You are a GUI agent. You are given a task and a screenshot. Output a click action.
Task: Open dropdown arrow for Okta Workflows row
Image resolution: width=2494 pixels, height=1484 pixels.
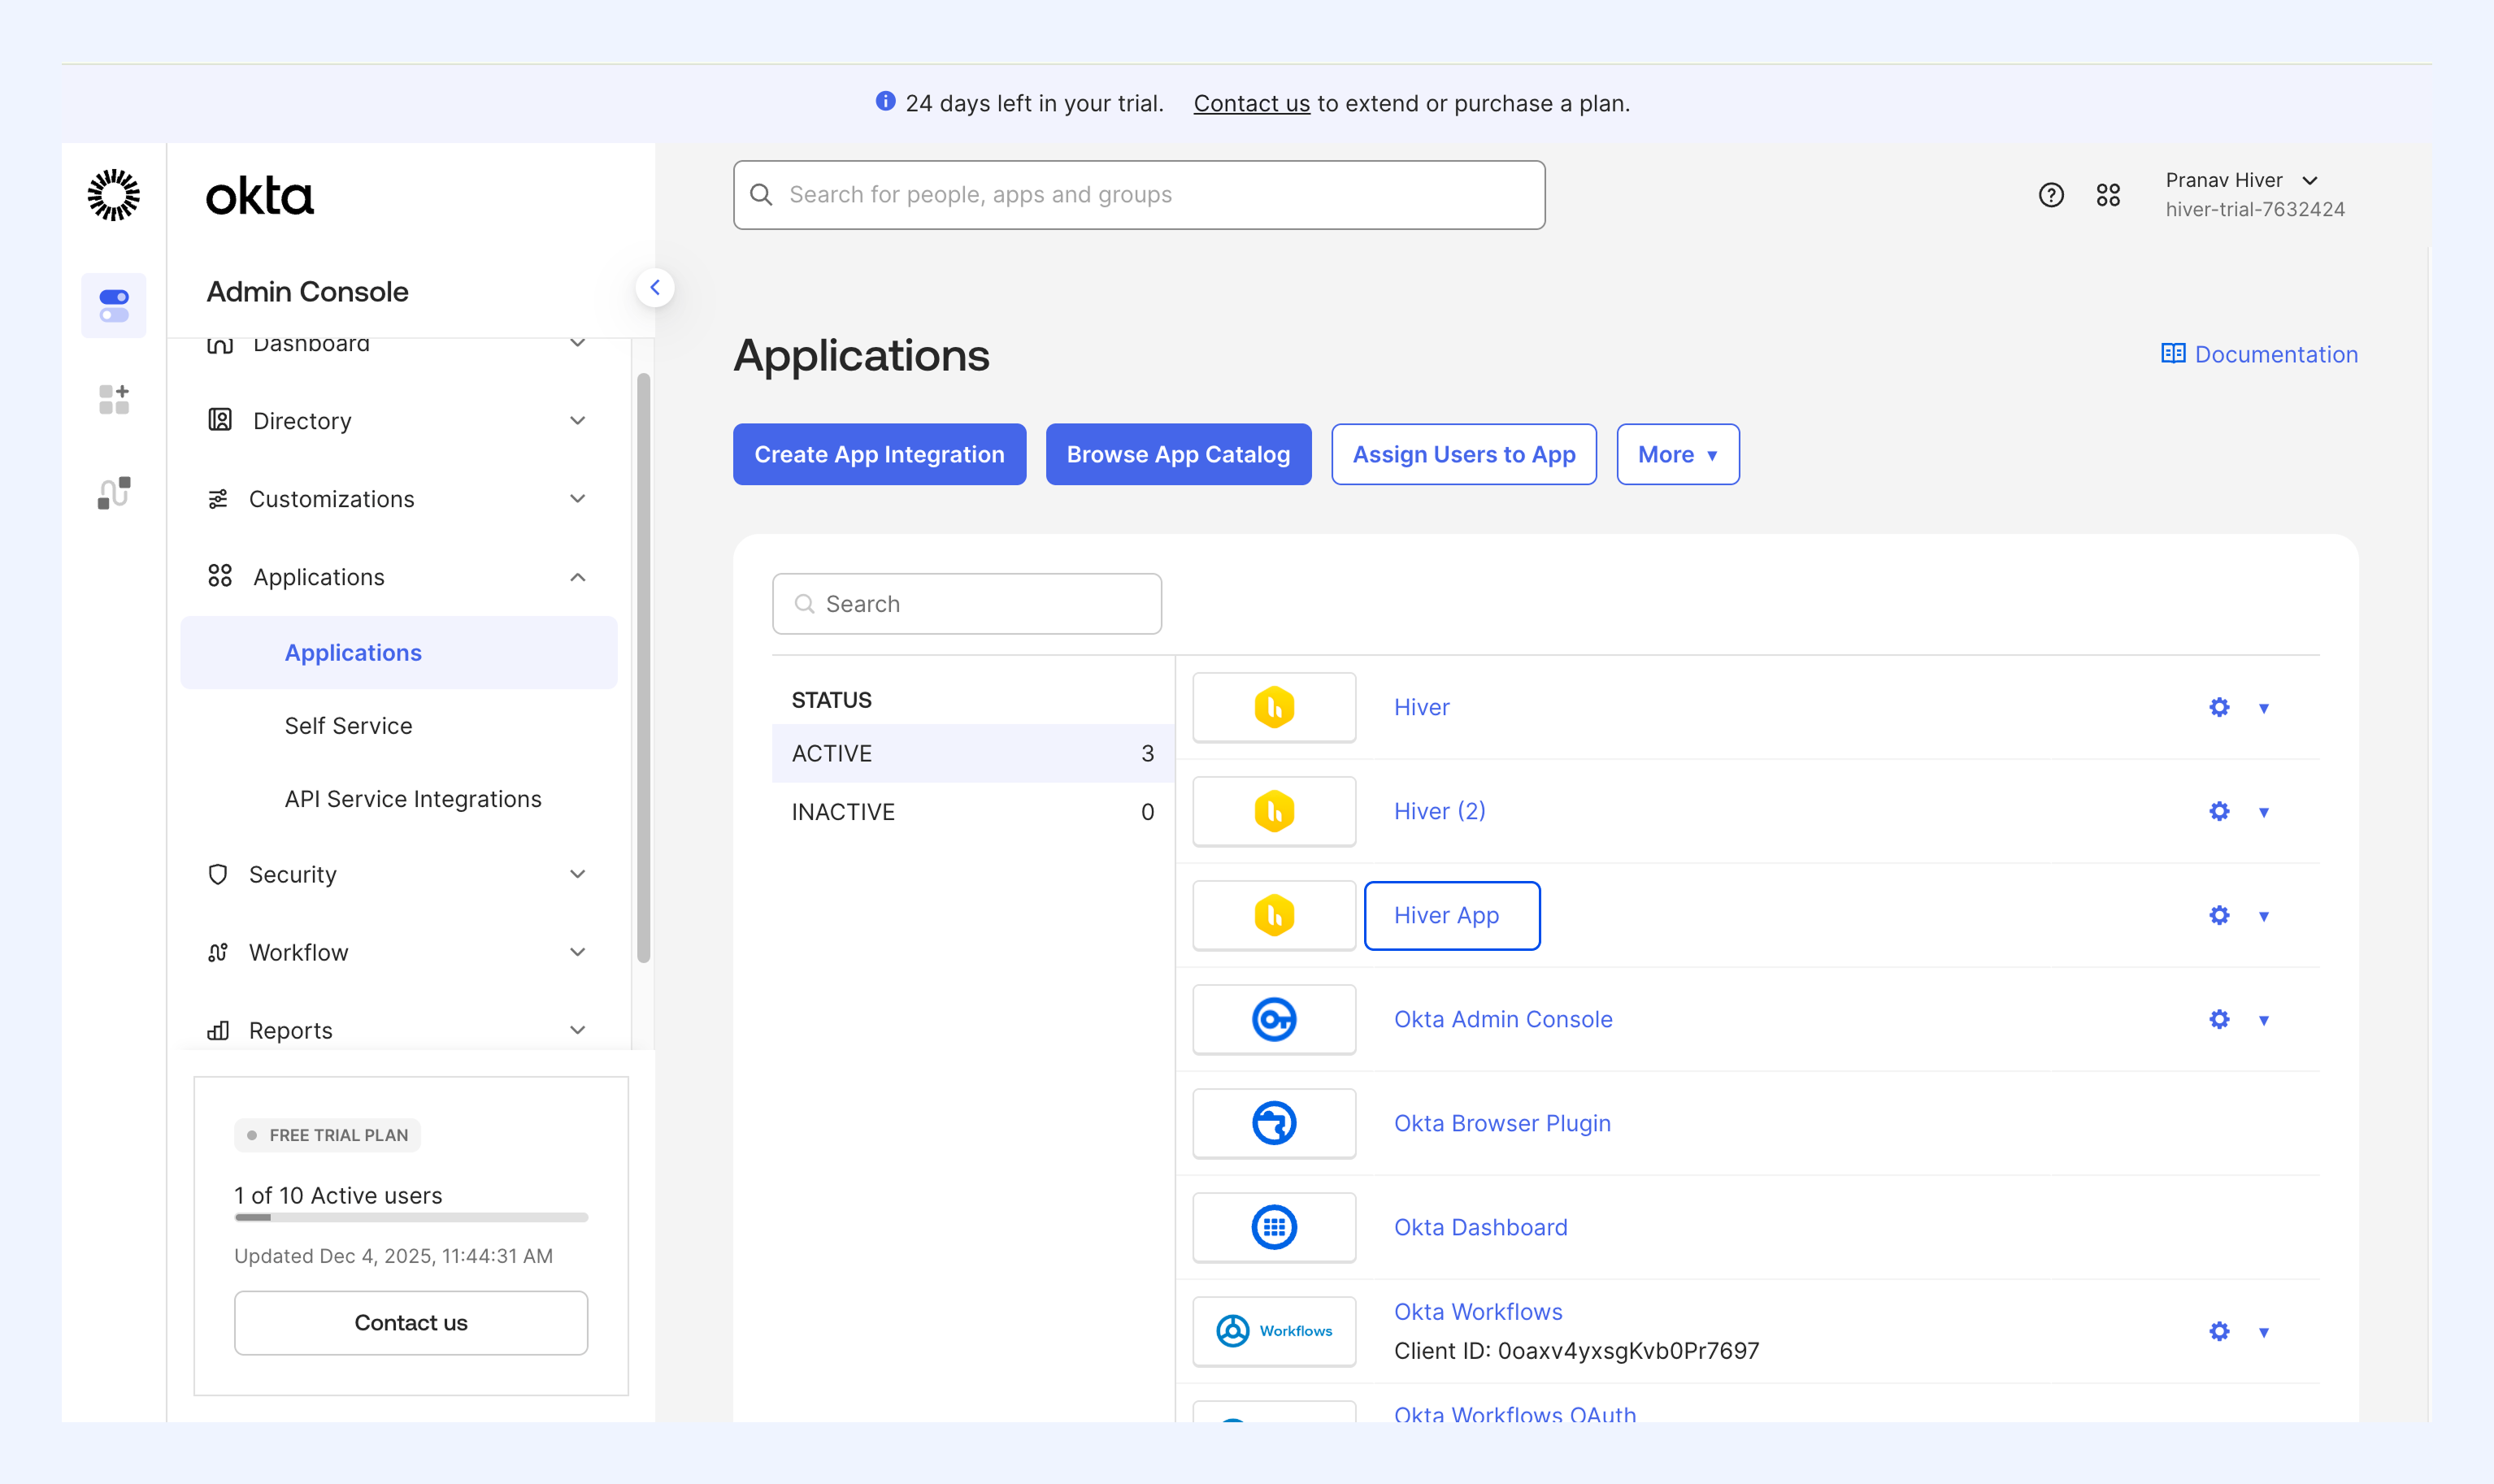2264,1332
